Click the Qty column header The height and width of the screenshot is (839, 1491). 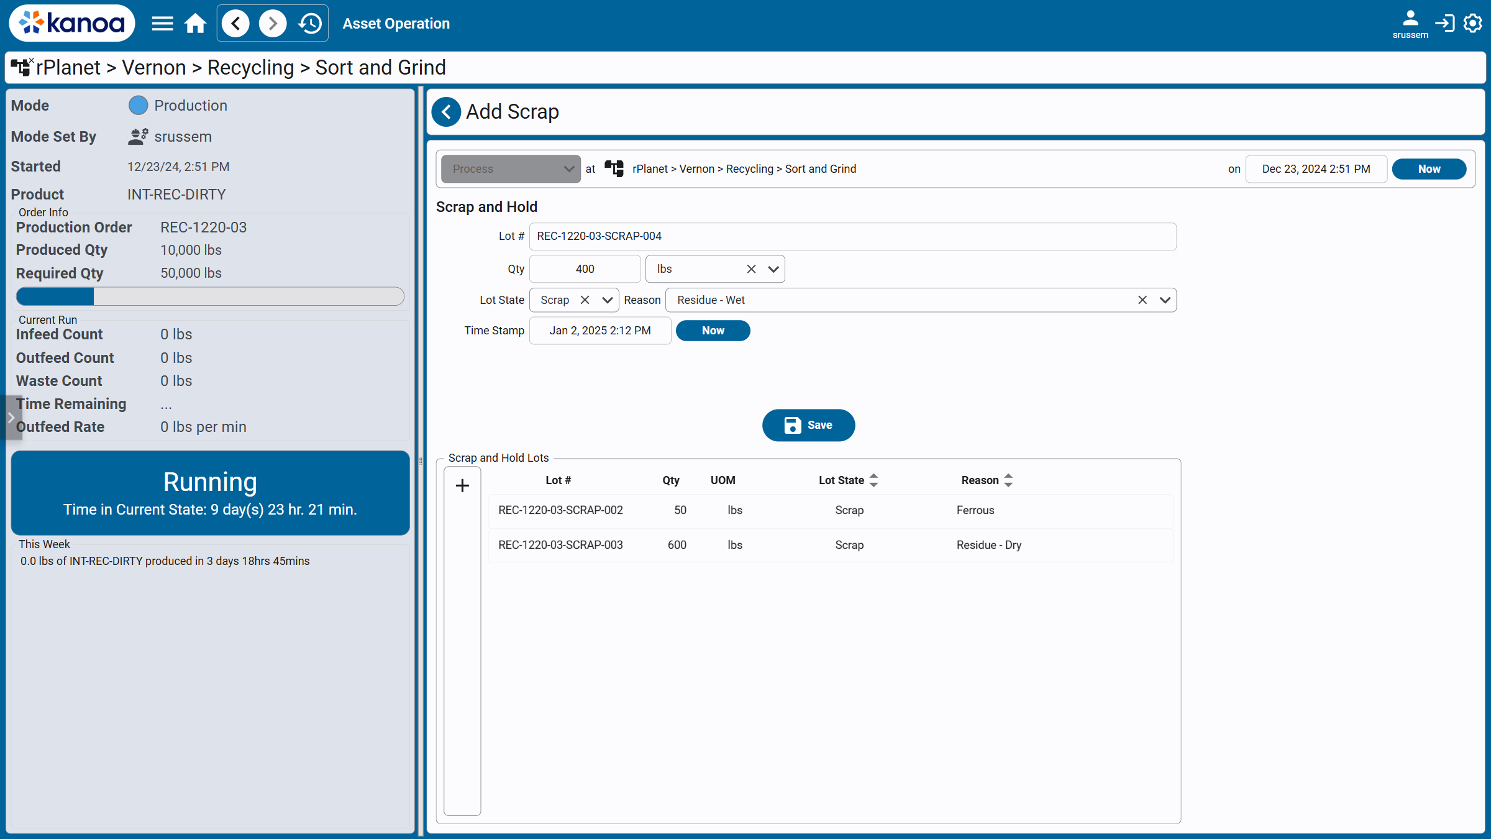coord(670,480)
